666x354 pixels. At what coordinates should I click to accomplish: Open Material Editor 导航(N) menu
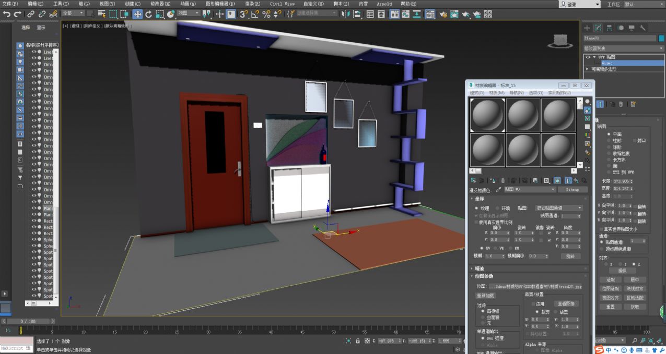coord(516,93)
